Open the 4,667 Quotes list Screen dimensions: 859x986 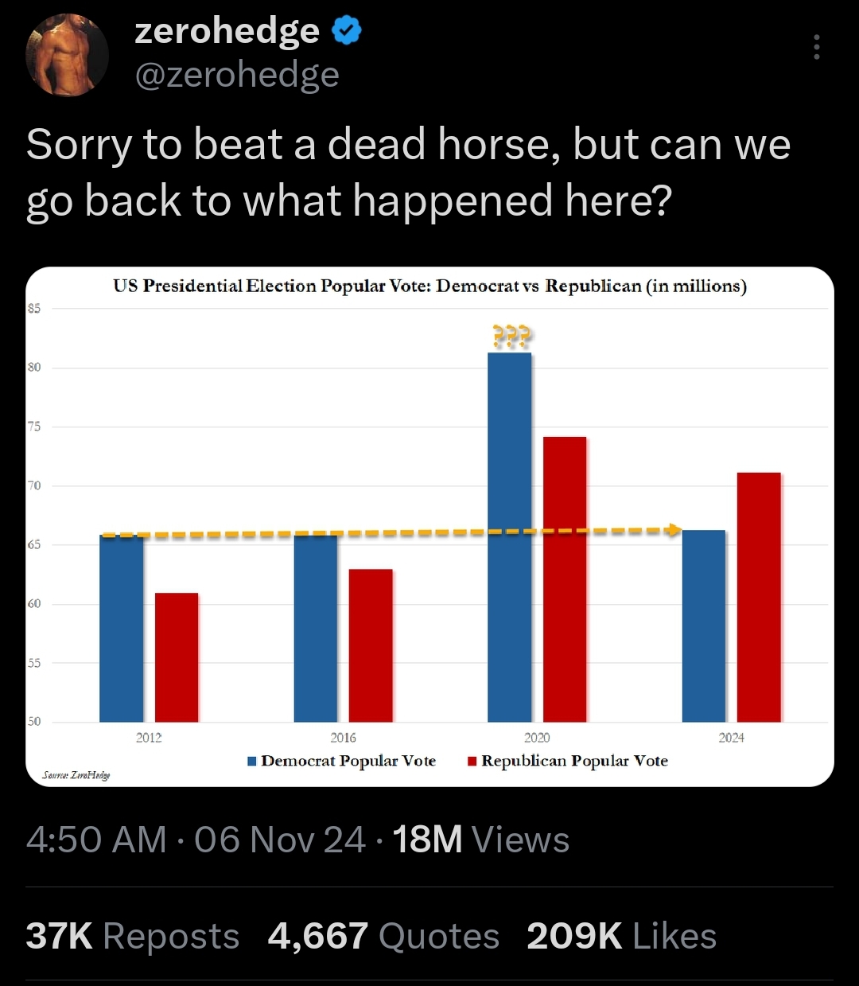pos(383,936)
